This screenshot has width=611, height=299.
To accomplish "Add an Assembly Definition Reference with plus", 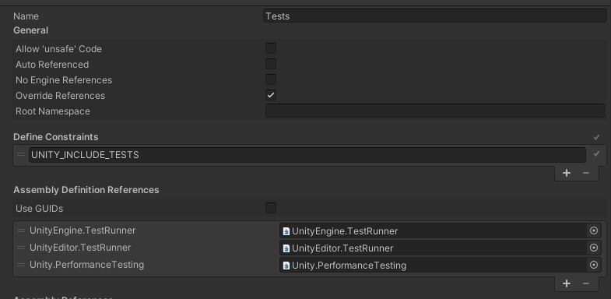I will click(567, 283).
